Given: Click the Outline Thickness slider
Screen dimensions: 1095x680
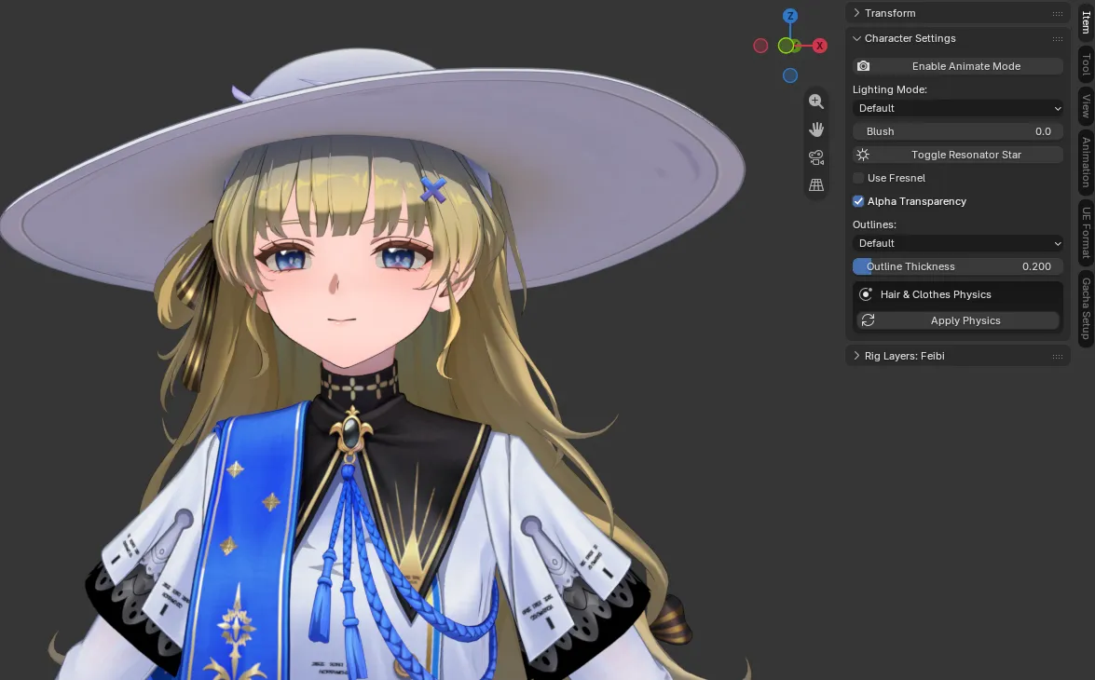Looking at the screenshot, I should point(957,266).
